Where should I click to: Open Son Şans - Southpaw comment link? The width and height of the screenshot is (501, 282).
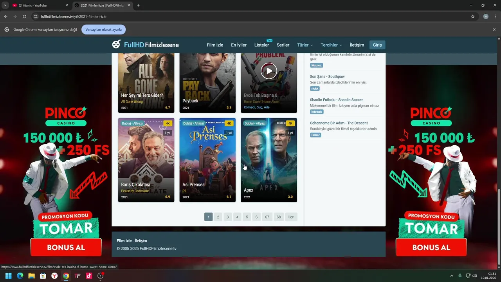[x=327, y=76]
